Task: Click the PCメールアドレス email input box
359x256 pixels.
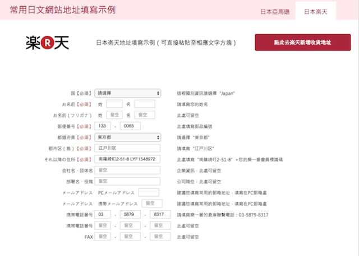Action: coord(149,192)
